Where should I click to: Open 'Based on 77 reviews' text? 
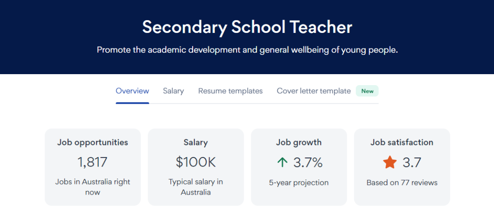[x=402, y=183]
